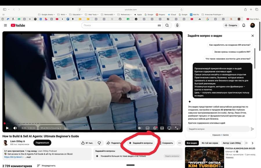The height and width of the screenshot is (168, 261).
Task: Choose 'Зачем нужны «схемы» в работе ИИ?' suggestion
Action: pyautogui.click(x=232, y=52)
